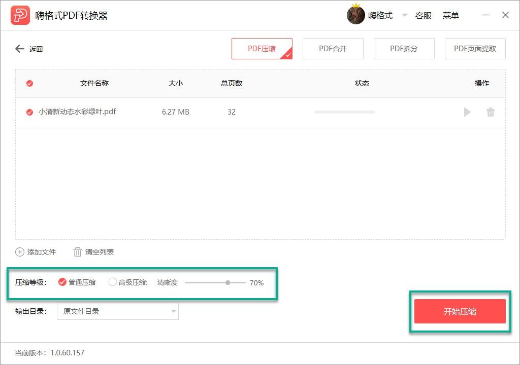Click the 清晰度 slider handle at 70%

[x=227, y=282]
